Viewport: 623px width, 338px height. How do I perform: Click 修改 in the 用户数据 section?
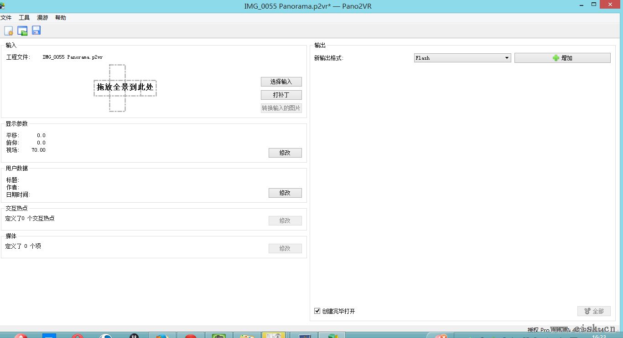pyautogui.click(x=285, y=193)
